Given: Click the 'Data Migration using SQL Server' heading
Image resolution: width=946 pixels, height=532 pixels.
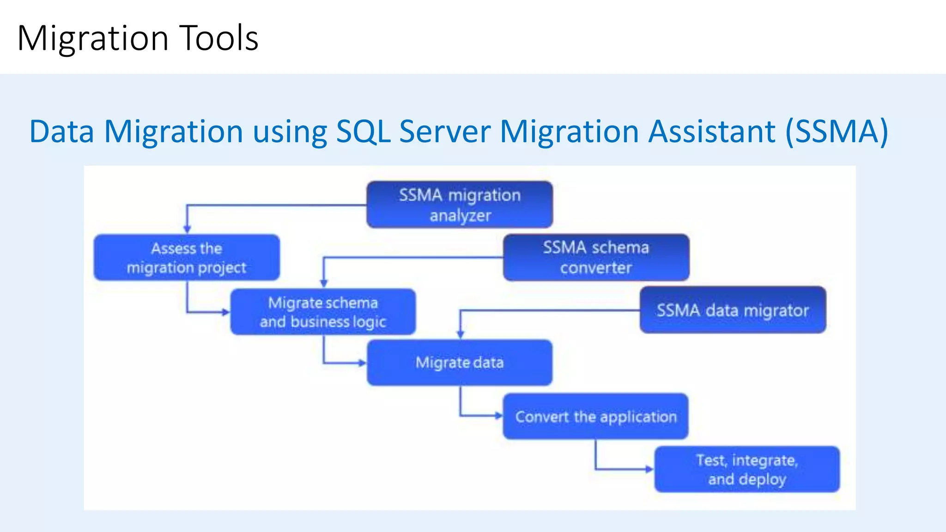Looking at the screenshot, I should pyautogui.click(x=260, y=132).
